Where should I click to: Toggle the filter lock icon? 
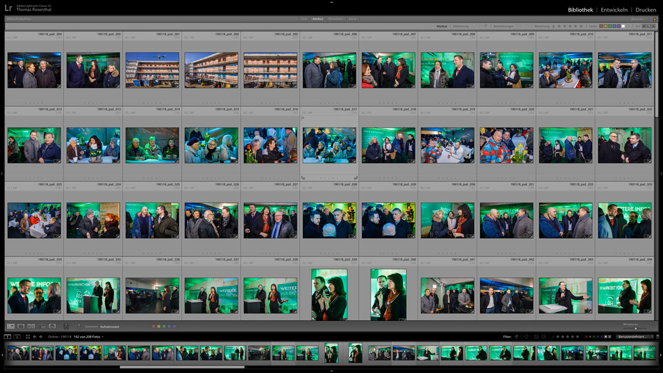[x=654, y=19]
